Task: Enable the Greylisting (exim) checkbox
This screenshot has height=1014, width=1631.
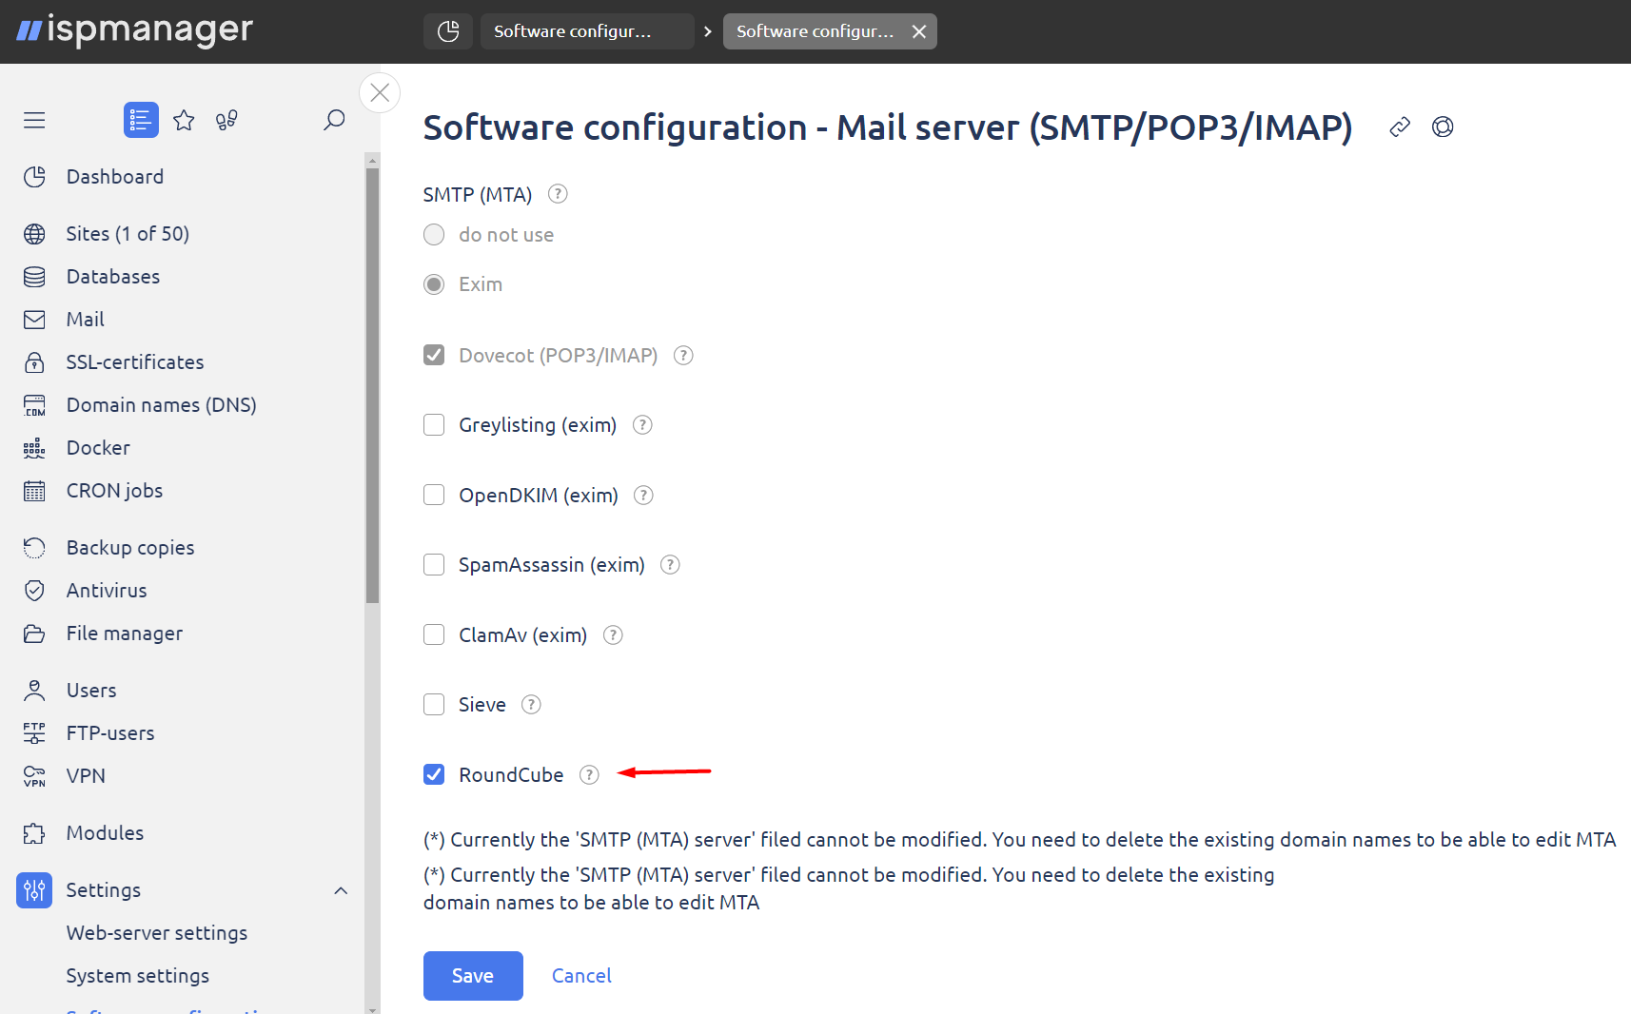Action: coord(434,425)
